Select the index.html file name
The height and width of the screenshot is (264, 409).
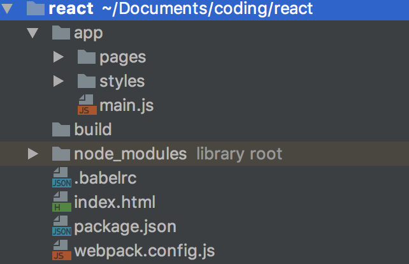point(115,202)
